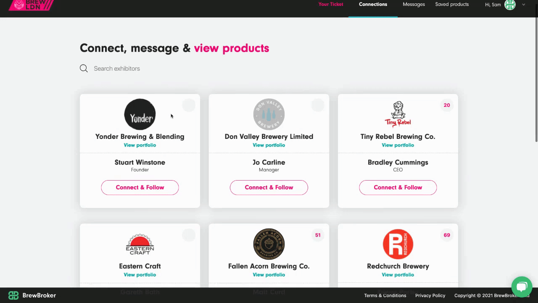Screen dimensions: 538x303
Task: Click the search magnifier icon
Action: pos(84,69)
